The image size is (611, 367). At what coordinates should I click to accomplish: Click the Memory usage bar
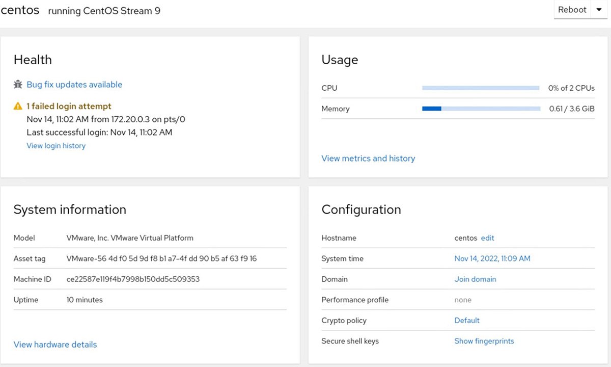pos(480,108)
